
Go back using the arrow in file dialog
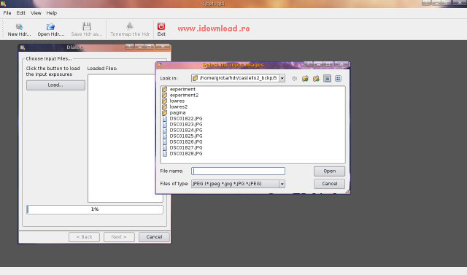pos(294,78)
